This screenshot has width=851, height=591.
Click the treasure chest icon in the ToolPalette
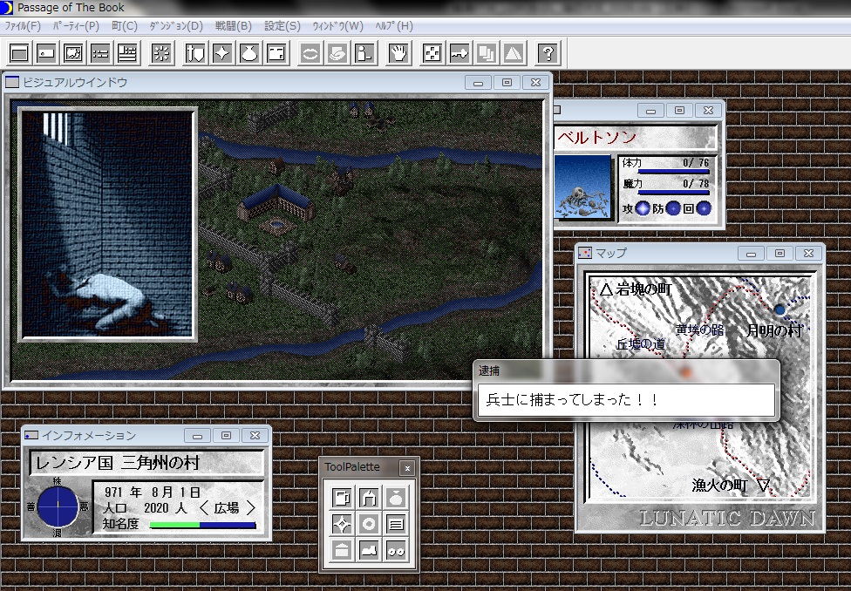click(x=341, y=551)
